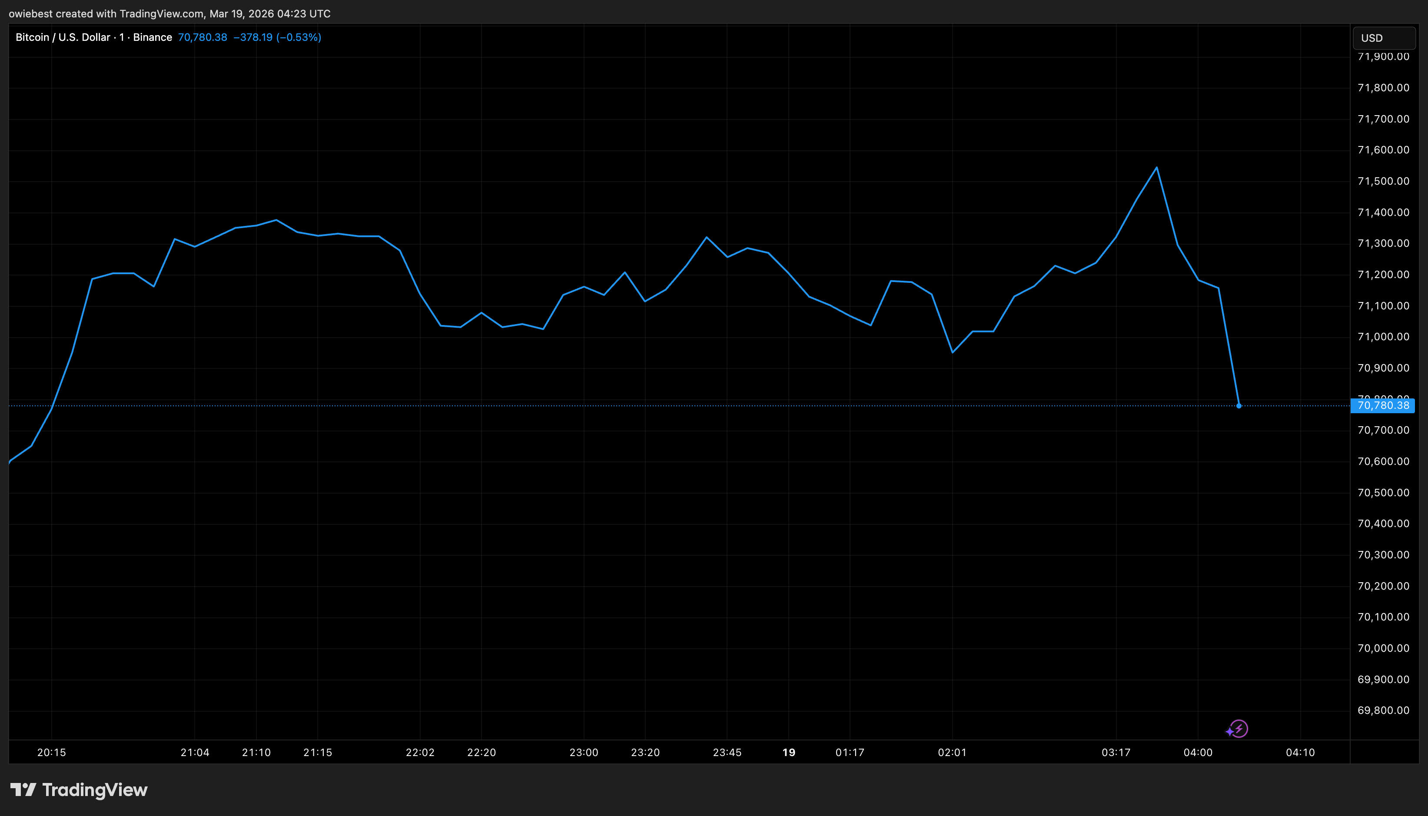
Task: Select the bold 19 date label on time axis
Action: (x=789, y=753)
